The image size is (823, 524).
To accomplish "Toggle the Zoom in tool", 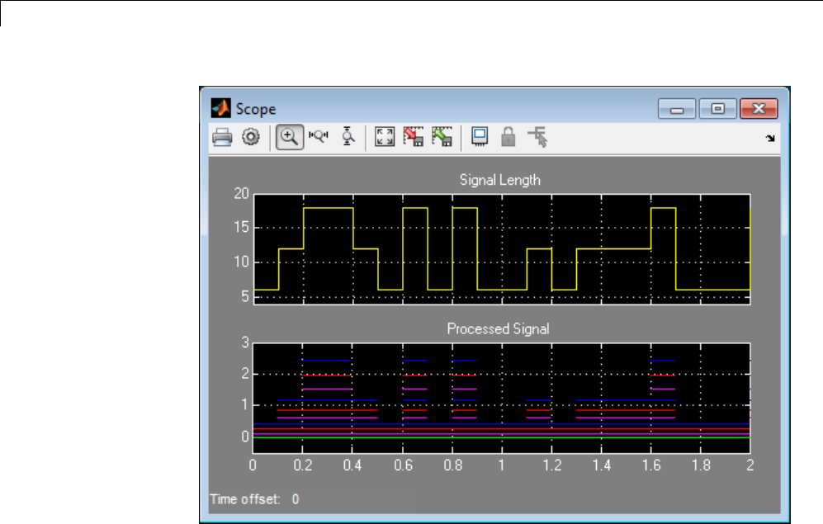I will coord(288,138).
